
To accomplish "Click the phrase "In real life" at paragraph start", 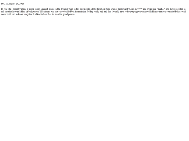I will [x=6, y=9].
